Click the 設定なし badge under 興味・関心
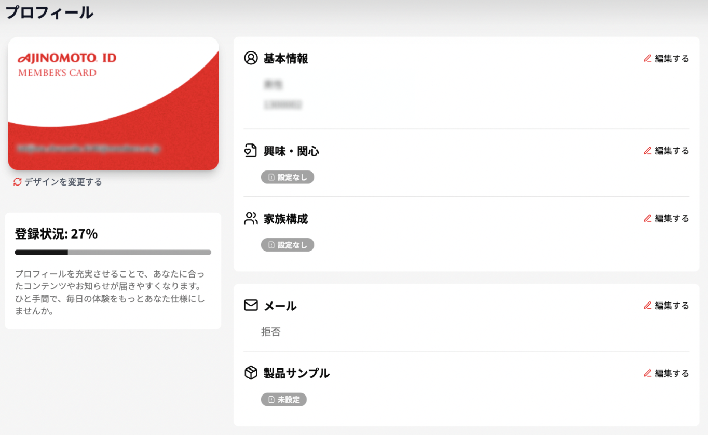 tap(288, 177)
